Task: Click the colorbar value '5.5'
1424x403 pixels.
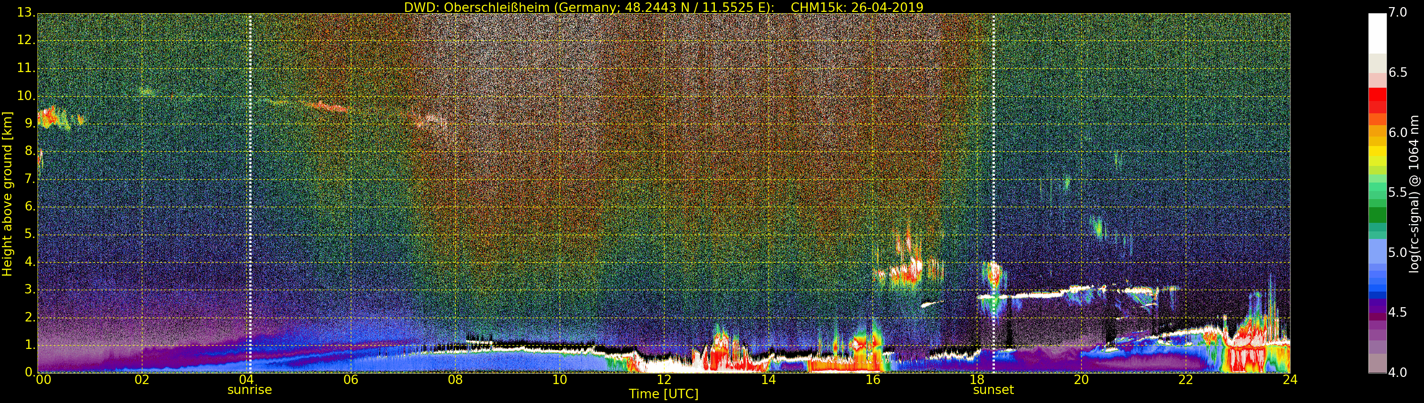Action: click(x=1397, y=192)
